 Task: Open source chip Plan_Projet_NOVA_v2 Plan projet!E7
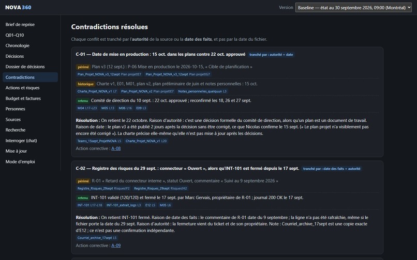147,91
